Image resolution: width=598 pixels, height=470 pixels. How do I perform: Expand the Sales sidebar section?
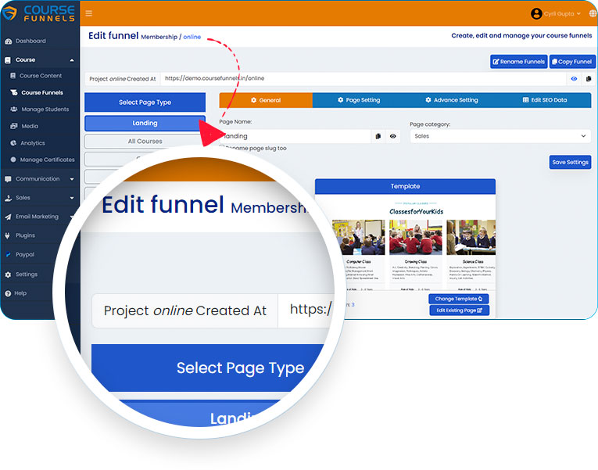click(x=72, y=198)
